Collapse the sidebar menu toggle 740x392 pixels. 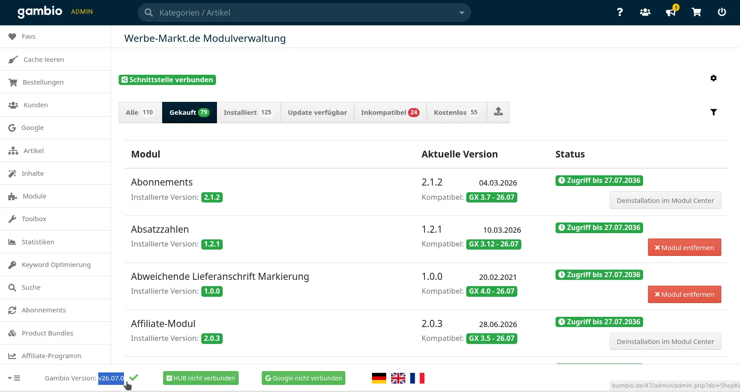14,378
